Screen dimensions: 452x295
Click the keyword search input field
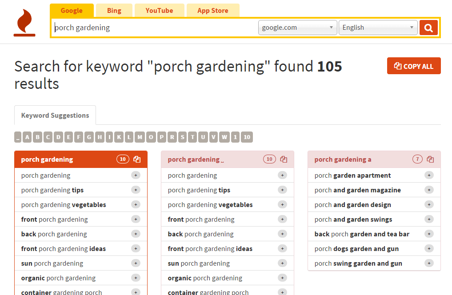click(x=154, y=28)
